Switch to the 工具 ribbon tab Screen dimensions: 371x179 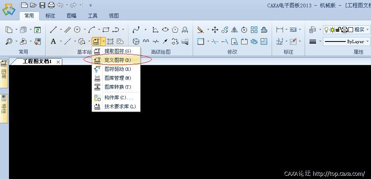(x=92, y=16)
